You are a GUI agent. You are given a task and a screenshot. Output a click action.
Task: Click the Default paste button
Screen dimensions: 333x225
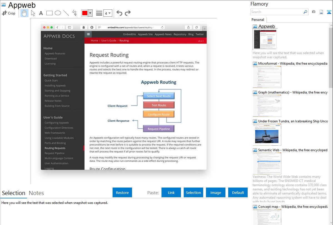click(238, 193)
